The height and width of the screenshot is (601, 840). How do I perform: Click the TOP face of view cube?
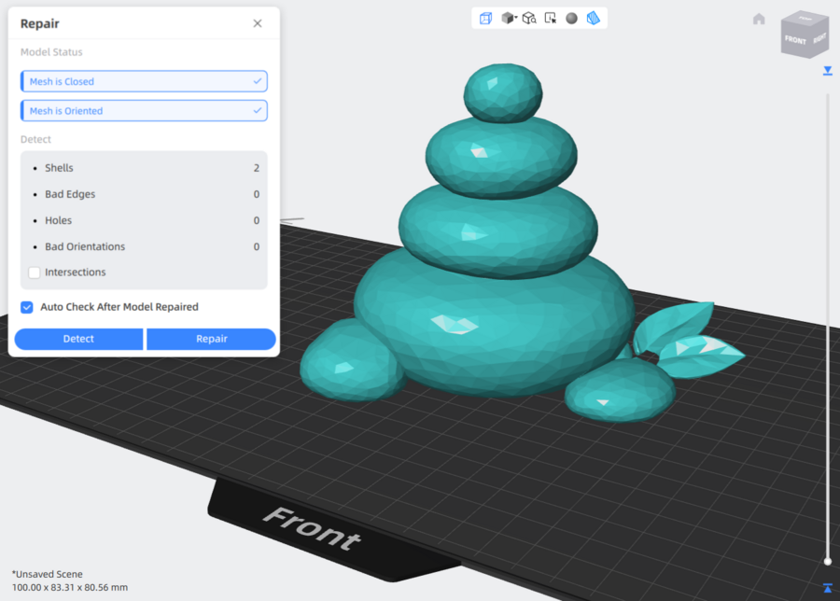pos(805,19)
